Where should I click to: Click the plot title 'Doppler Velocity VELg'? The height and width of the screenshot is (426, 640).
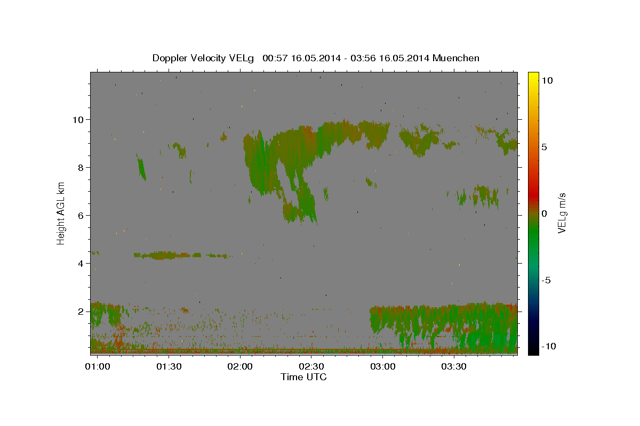[x=203, y=58]
